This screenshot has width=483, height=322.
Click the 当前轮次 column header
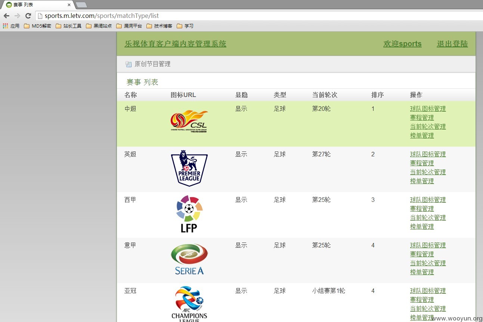coord(325,95)
